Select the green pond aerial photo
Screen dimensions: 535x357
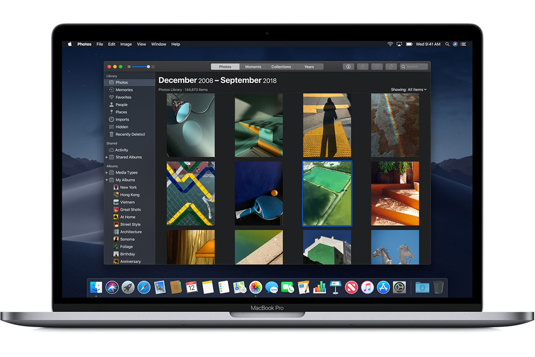click(327, 193)
